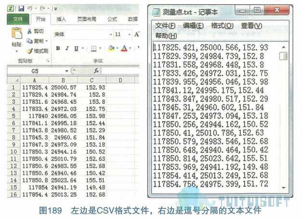Toggle Underline formatting
The width and height of the screenshot is (302, 219).
pos(76,49)
